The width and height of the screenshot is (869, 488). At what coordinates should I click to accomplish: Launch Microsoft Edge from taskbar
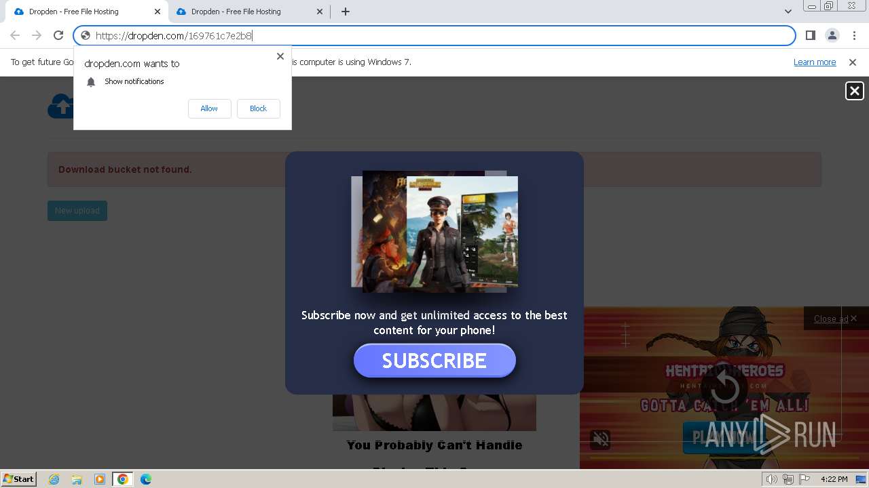pos(146,479)
